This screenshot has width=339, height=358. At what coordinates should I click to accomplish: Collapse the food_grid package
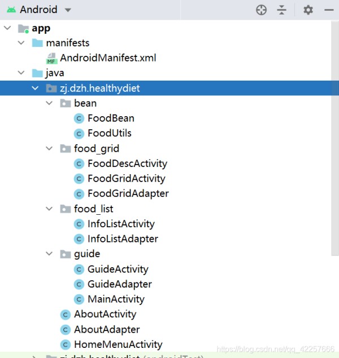[x=49, y=148]
